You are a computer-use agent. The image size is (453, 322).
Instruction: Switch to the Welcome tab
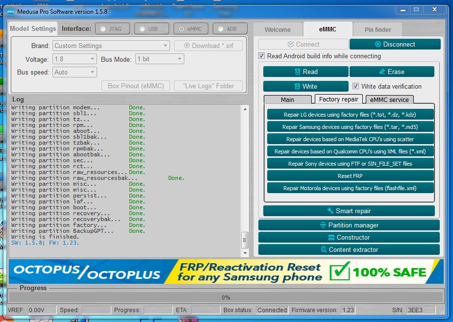(x=277, y=30)
